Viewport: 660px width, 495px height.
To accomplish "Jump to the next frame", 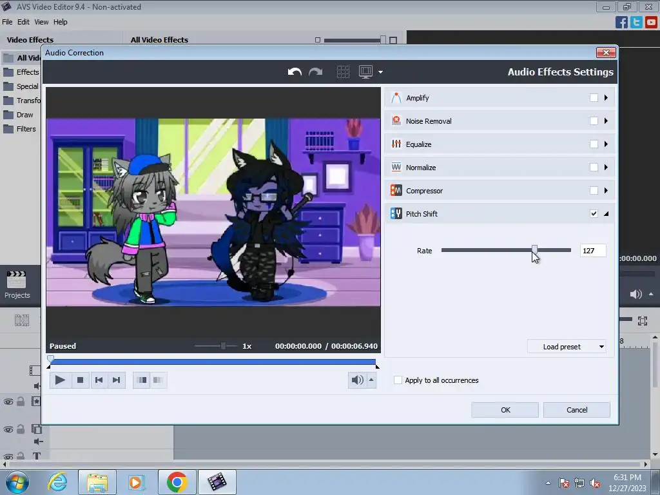I will 117,380.
